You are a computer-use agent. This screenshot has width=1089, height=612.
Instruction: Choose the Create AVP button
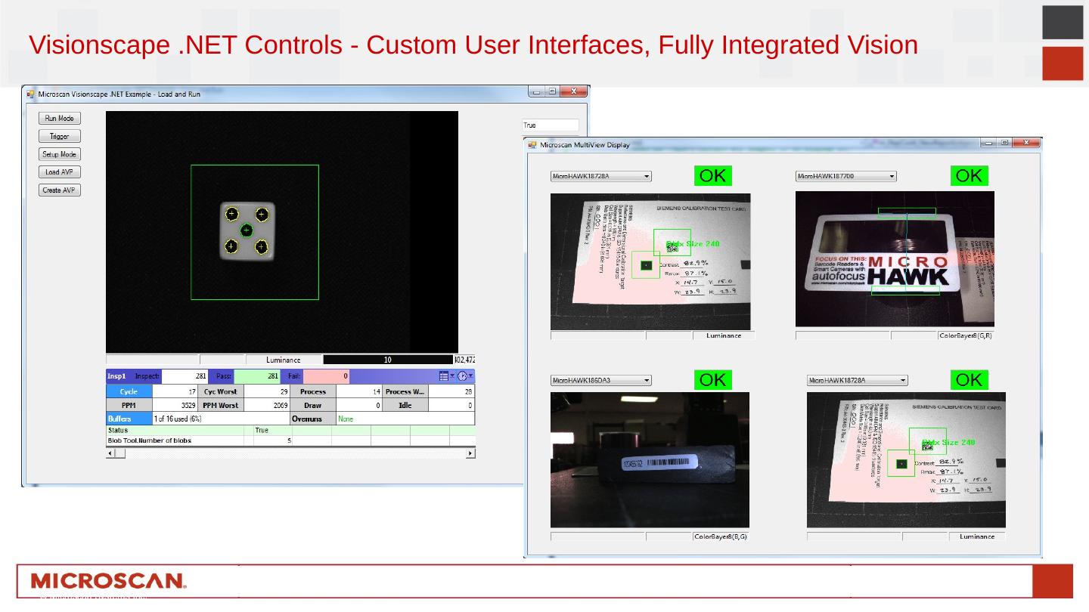59,190
